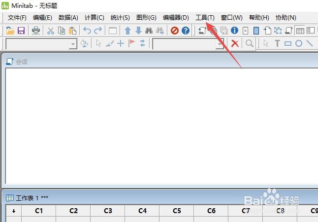The width and height of the screenshot is (318, 222).
Task: Select column header C2
Action: 73,211
